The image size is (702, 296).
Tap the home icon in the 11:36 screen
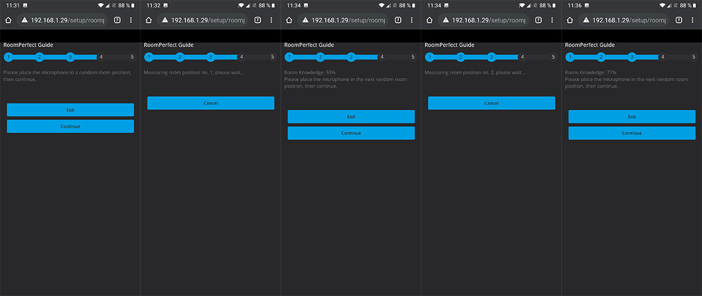(570, 20)
